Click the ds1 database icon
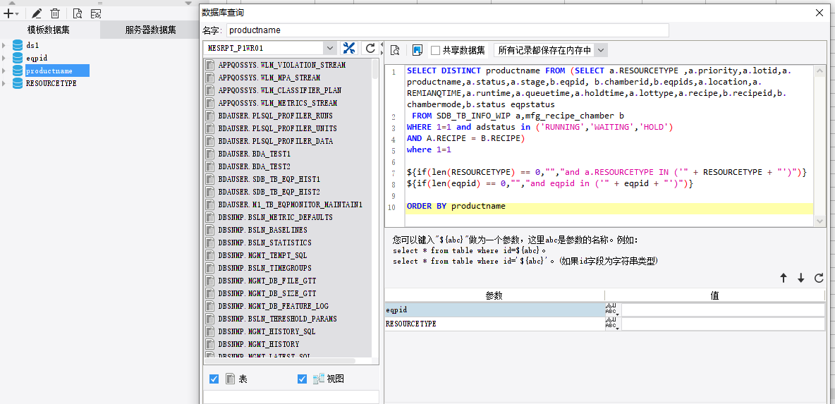835x404 pixels. coord(18,45)
